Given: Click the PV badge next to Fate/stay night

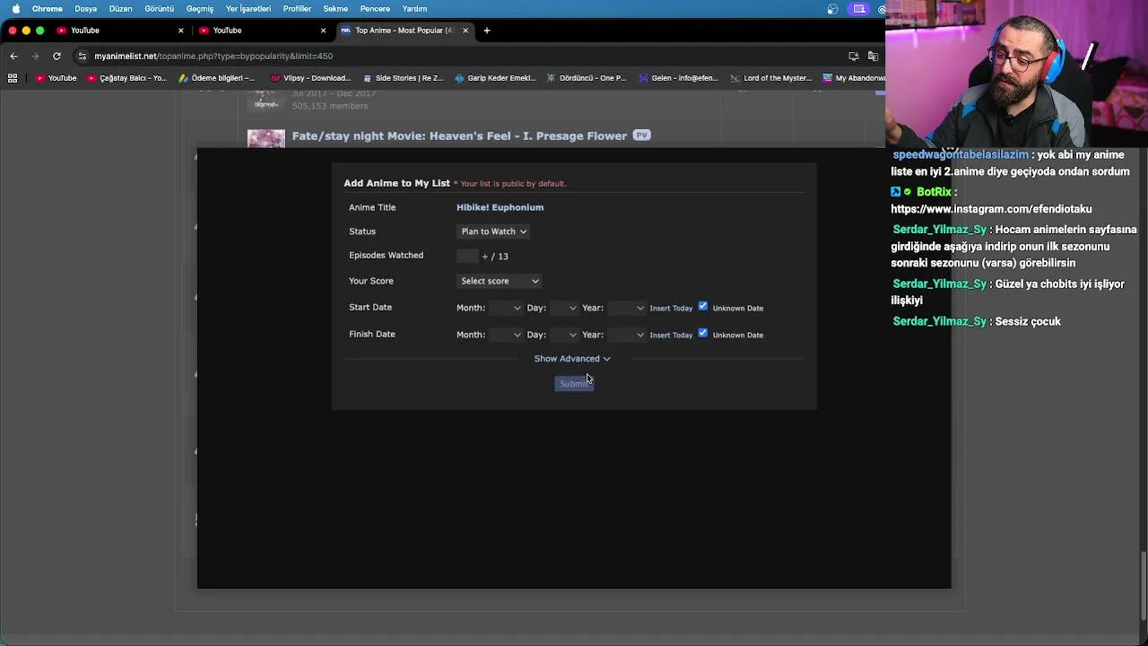Looking at the screenshot, I should pyautogui.click(x=641, y=135).
